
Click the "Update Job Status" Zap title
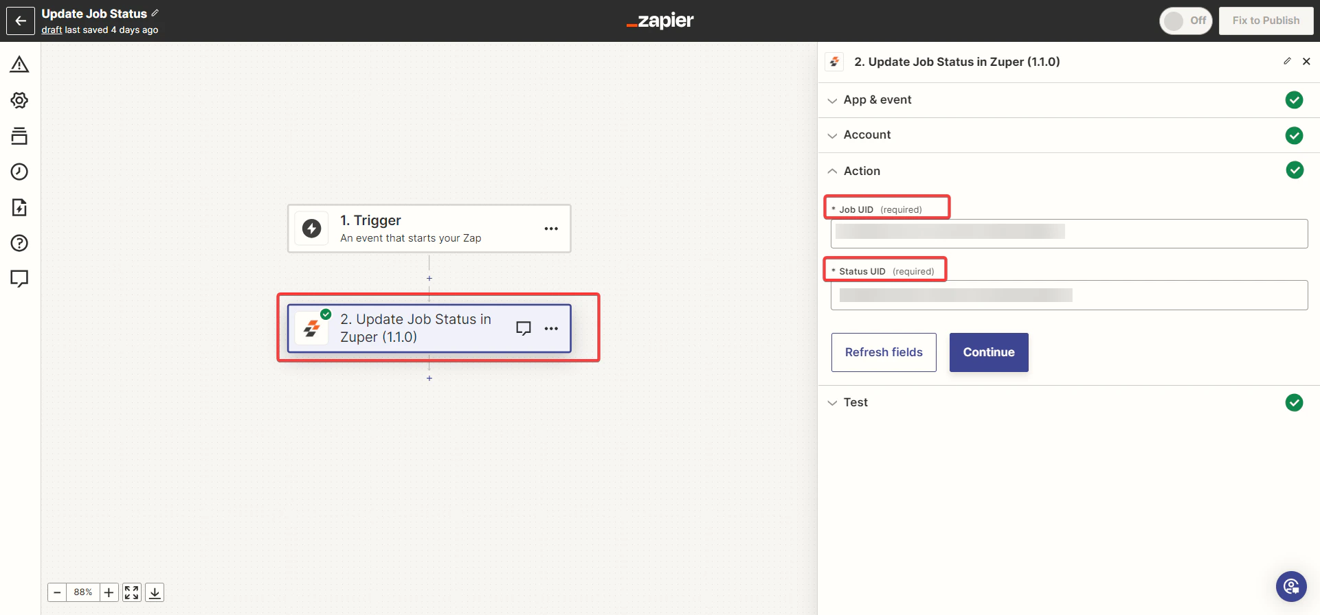pos(94,14)
